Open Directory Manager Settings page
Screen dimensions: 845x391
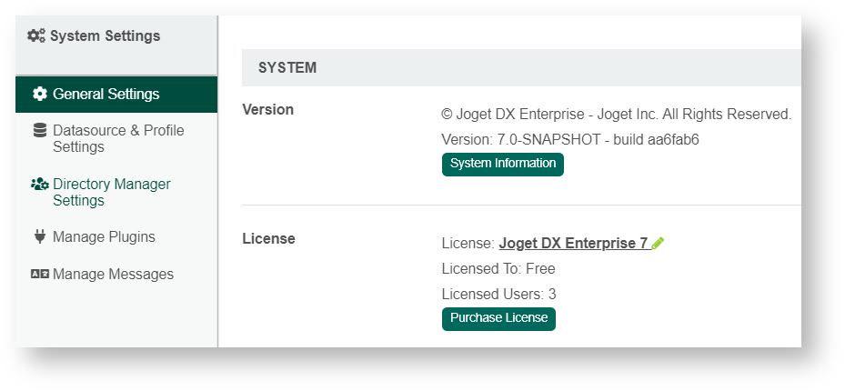click(111, 193)
